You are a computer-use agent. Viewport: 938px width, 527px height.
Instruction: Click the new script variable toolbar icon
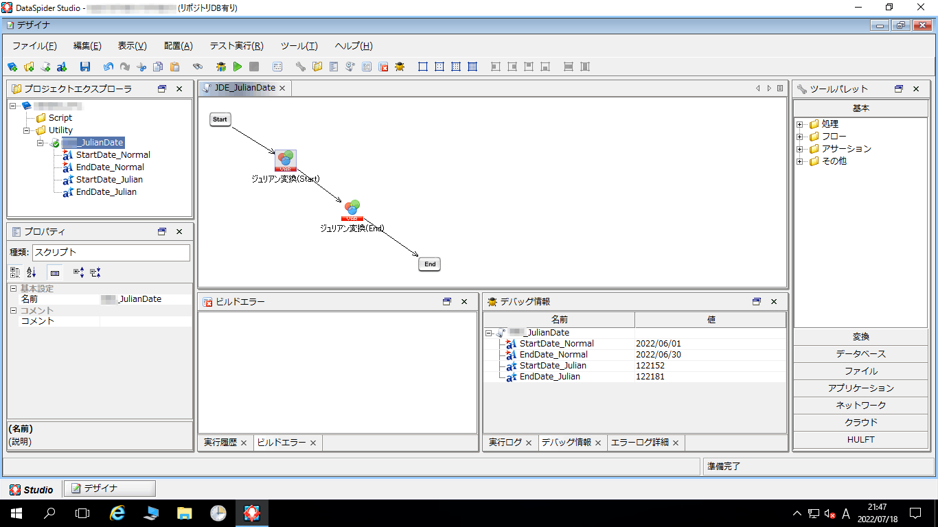pos(62,67)
